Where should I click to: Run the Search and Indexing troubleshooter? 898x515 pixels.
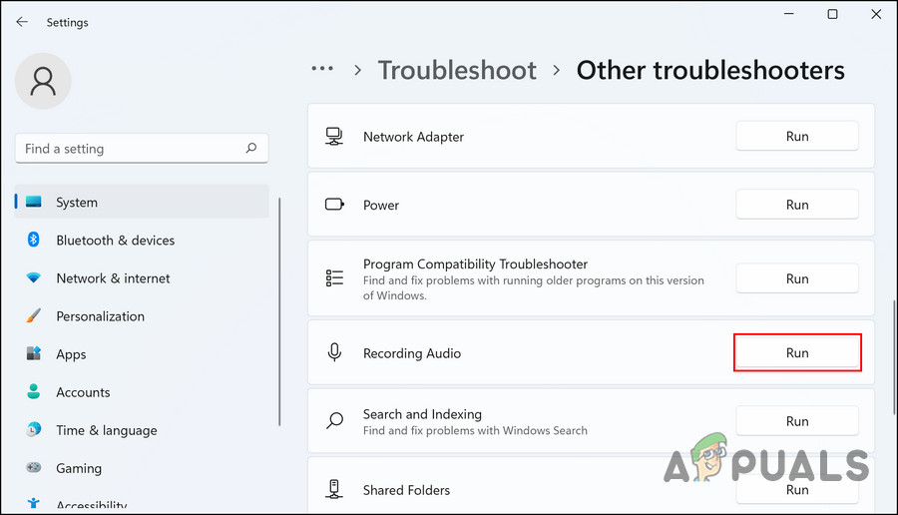point(797,421)
